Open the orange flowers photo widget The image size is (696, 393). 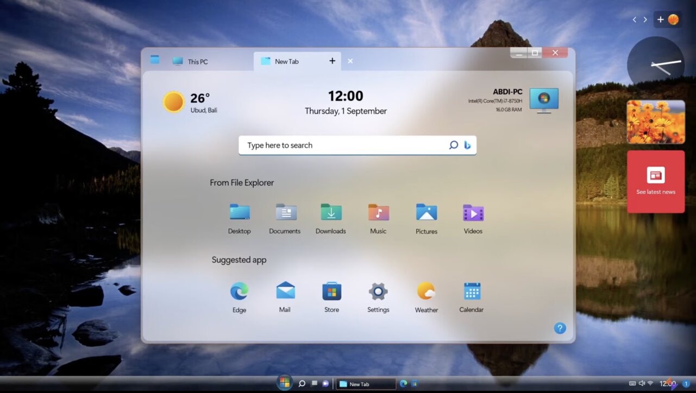[x=656, y=122]
